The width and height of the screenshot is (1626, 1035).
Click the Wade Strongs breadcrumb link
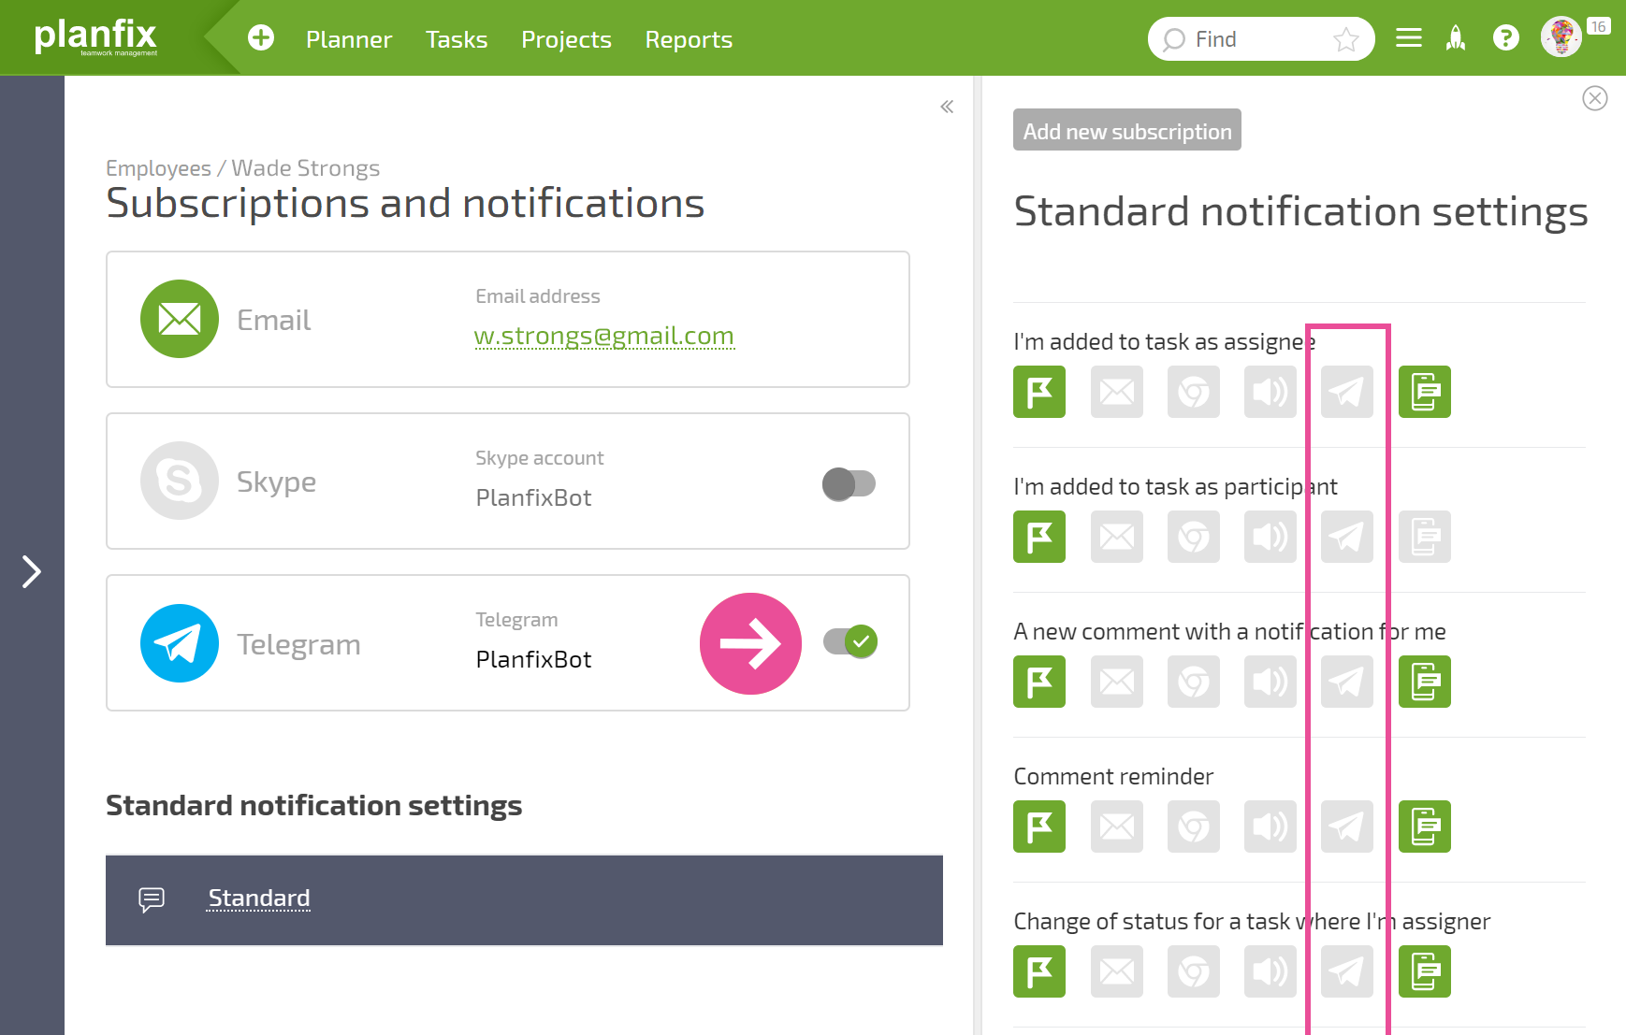(x=306, y=168)
